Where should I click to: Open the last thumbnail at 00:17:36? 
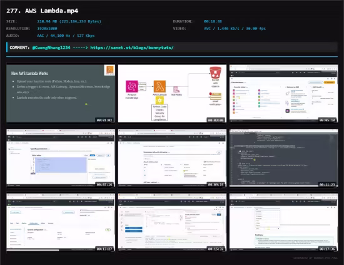[284, 222]
